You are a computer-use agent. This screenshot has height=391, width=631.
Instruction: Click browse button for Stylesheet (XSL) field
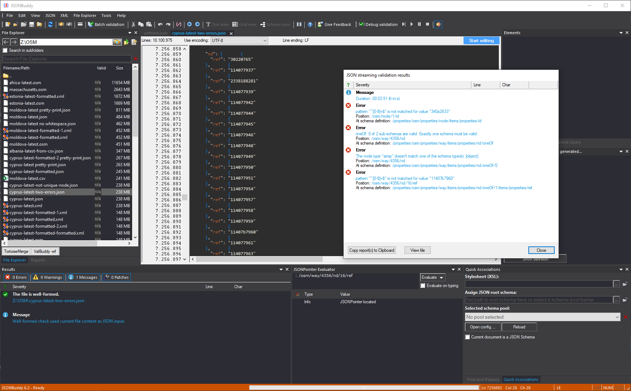pyautogui.click(x=617, y=284)
